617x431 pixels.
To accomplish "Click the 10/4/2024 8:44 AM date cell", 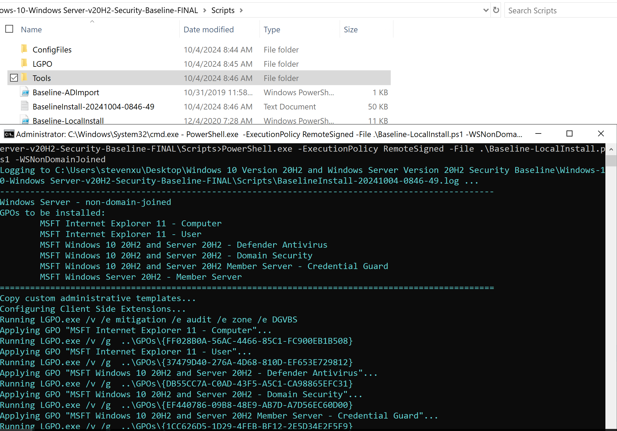I will 218,50.
